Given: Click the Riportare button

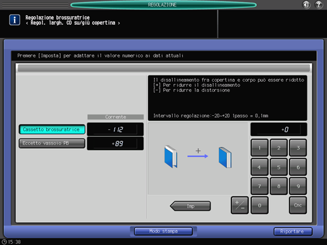Looking at the screenshot, I should tap(293, 232).
